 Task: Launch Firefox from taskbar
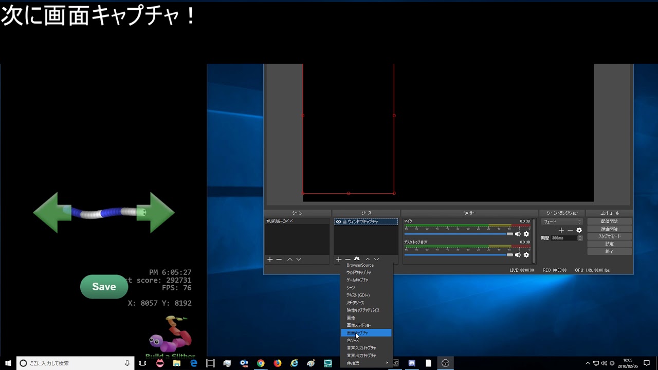click(x=278, y=363)
